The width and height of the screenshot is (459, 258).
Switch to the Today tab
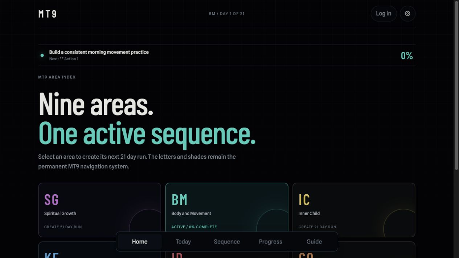[x=183, y=242]
